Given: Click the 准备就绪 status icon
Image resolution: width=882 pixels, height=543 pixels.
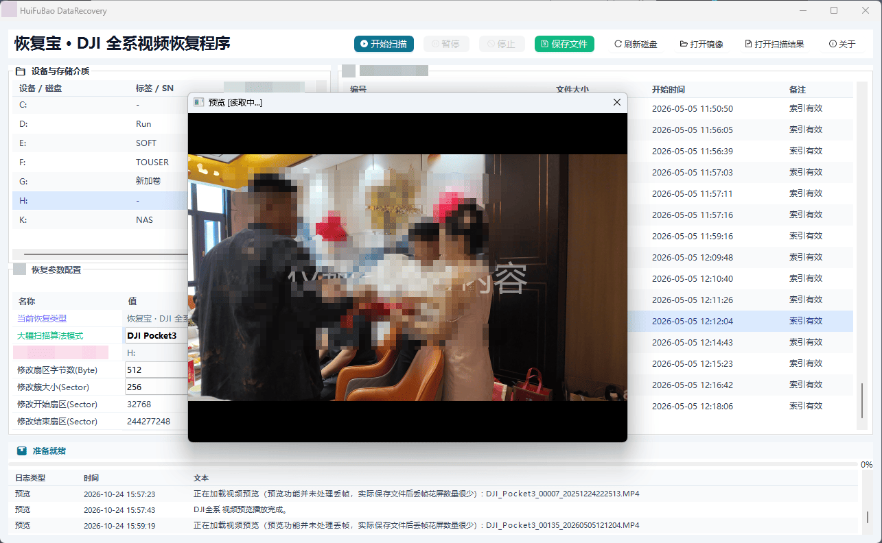Looking at the screenshot, I should pos(22,451).
